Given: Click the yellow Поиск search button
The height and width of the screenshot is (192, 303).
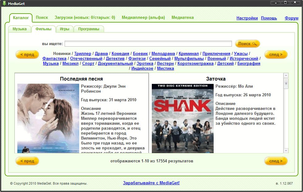Looking at the screenshot, I should coord(247,44).
